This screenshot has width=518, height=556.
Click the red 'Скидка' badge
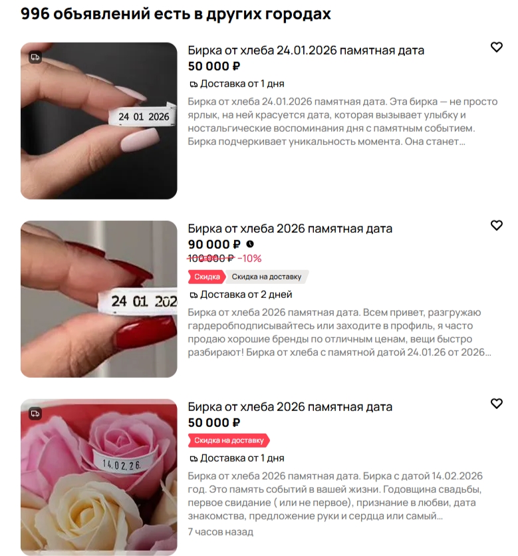(207, 277)
